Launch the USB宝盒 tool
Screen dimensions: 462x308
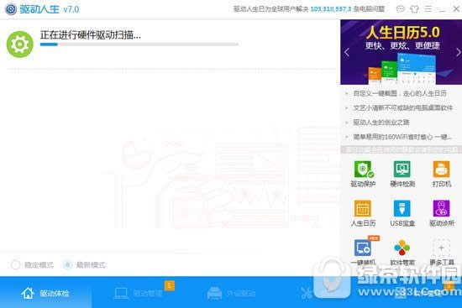(402, 213)
